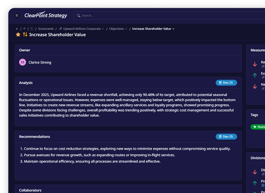This screenshot has height=193, width=265.
Task: Click airplane icon beside Upward Airlines Corporate
Action: point(61,29)
